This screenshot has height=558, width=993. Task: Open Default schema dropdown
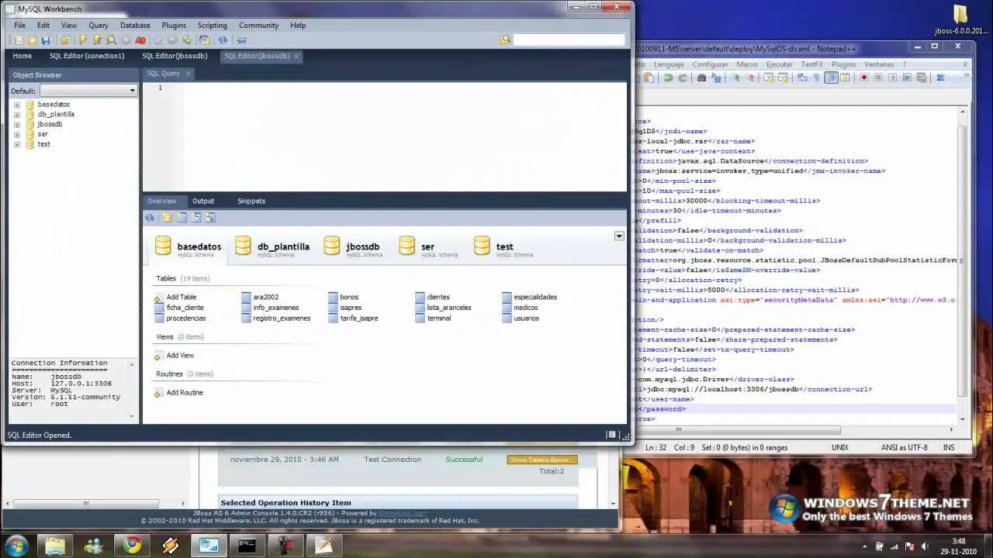(88, 91)
